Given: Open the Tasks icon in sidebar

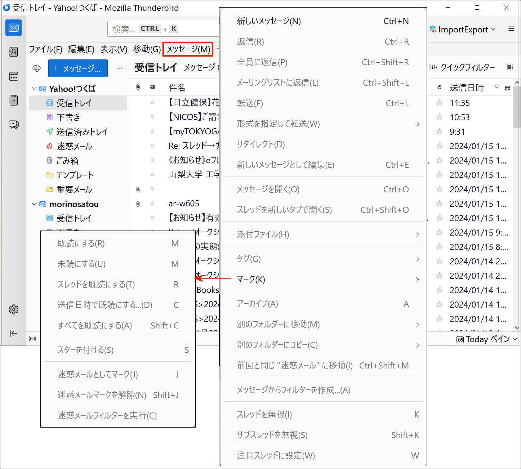Looking at the screenshot, I should point(13,100).
